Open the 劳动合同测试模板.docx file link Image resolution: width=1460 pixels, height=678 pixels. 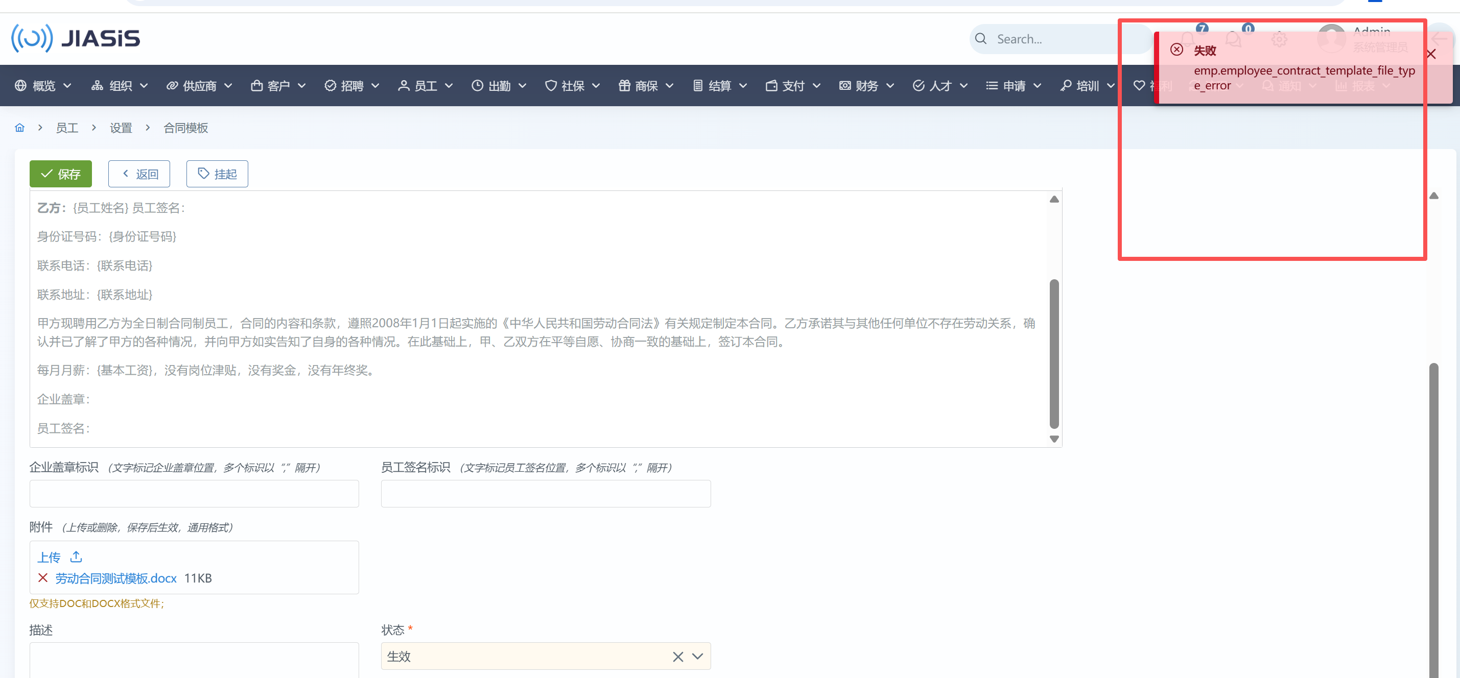pyautogui.click(x=115, y=578)
